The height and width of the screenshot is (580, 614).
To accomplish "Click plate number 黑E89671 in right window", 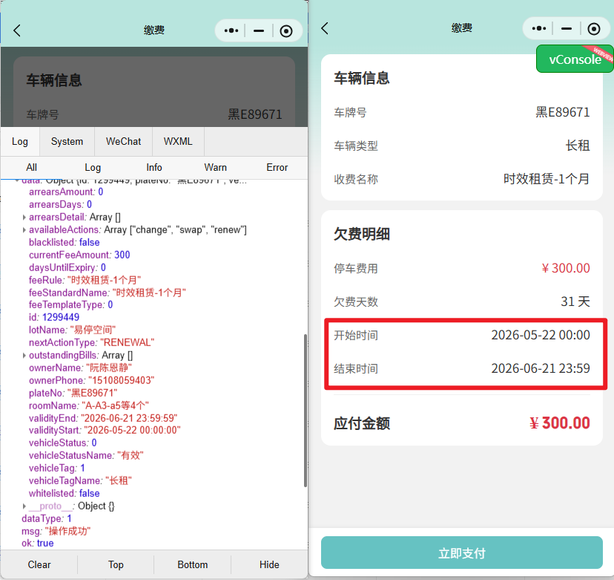I will click(563, 112).
